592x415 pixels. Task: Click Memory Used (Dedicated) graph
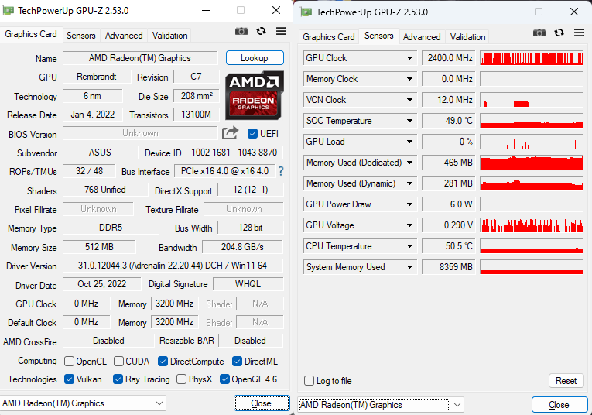[531, 163]
